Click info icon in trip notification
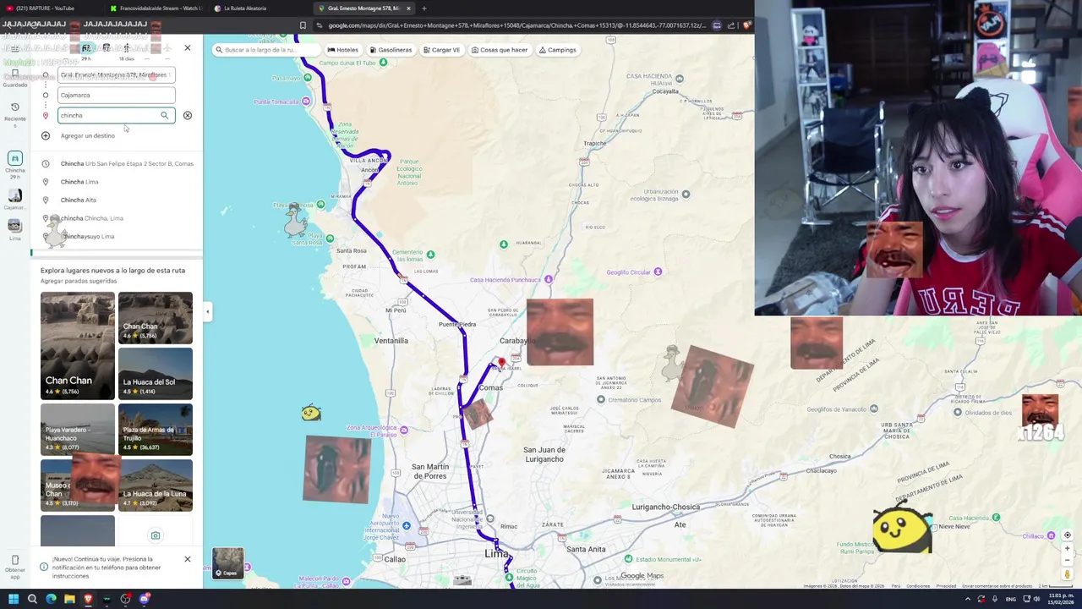Screen dimensions: 1082x609 pos(44,567)
